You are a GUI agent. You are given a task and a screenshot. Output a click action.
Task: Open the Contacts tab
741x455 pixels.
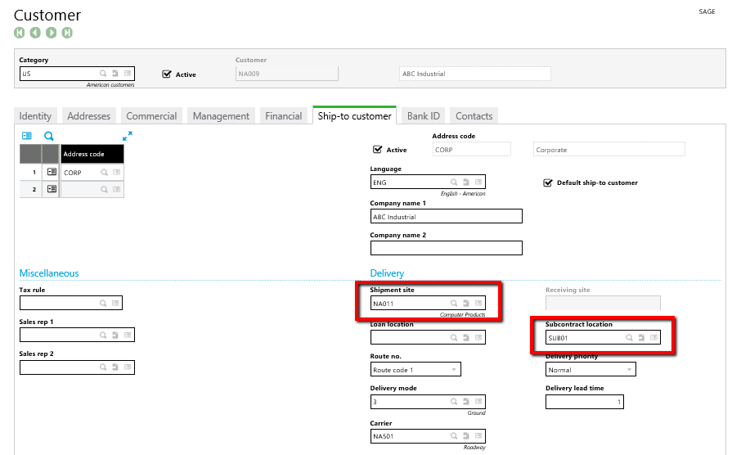coord(474,116)
